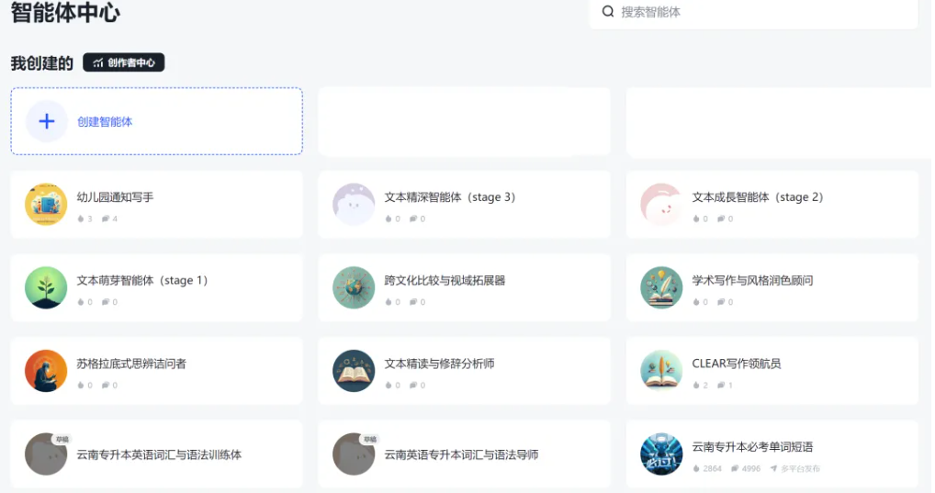Select draft 云南专升本英语词汇与语法训练体
Viewport: 935px width, 493px height.
(159, 454)
